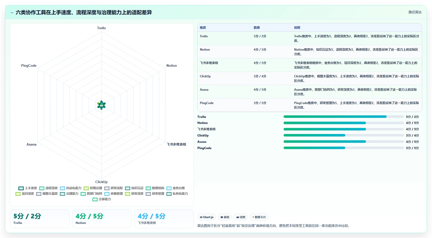Click the 飞书多维表格 radar axis label

click(x=176, y=144)
